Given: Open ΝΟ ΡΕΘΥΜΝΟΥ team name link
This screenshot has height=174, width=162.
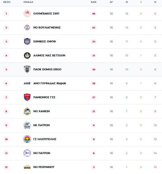Looking at the screenshot, I should [x=44, y=167].
